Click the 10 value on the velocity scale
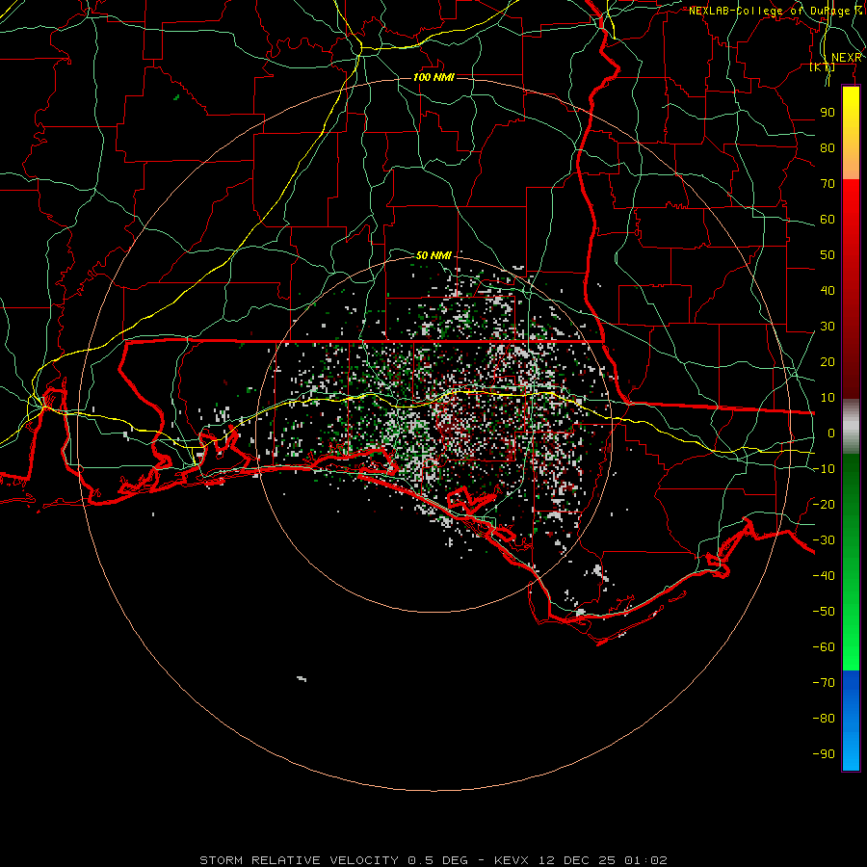The height and width of the screenshot is (867, 867). click(x=828, y=398)
